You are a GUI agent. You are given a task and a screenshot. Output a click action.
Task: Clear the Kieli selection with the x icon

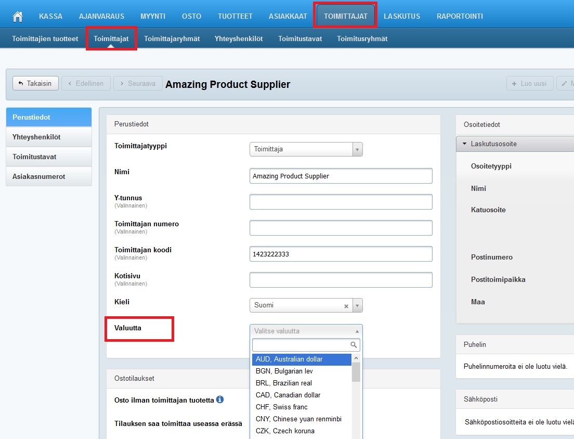[x=346, y=306]
